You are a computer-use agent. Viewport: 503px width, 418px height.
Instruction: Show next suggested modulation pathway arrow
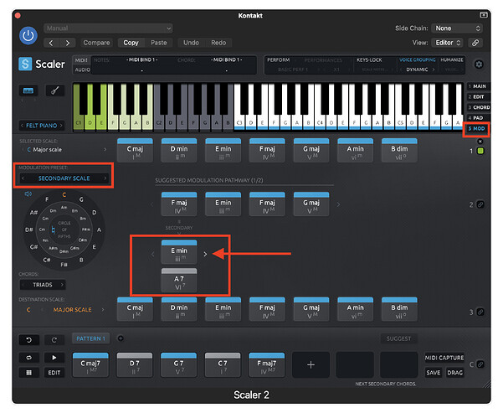click(x=338, y=204)
